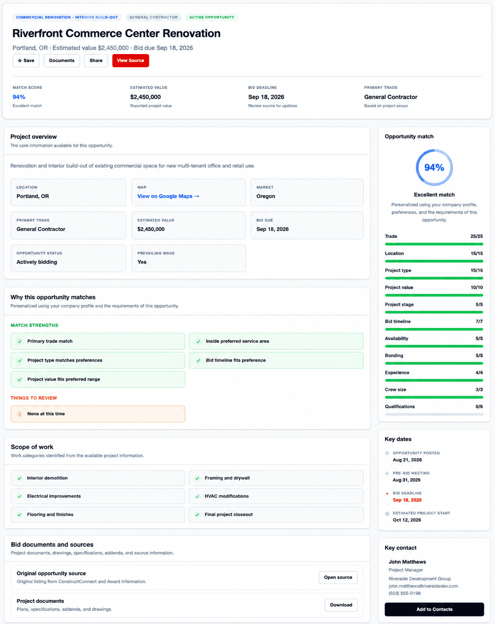The height and width of the screenshot is (624, 495).
Task: Click the red Bid Deadline timeline marker
Action: [x=387, y=493]
